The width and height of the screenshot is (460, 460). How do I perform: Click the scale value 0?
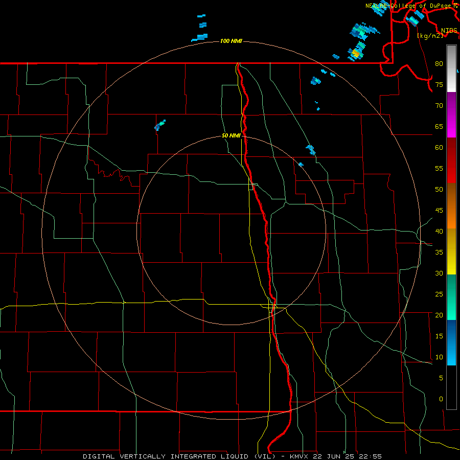click(x=441, y=399)
